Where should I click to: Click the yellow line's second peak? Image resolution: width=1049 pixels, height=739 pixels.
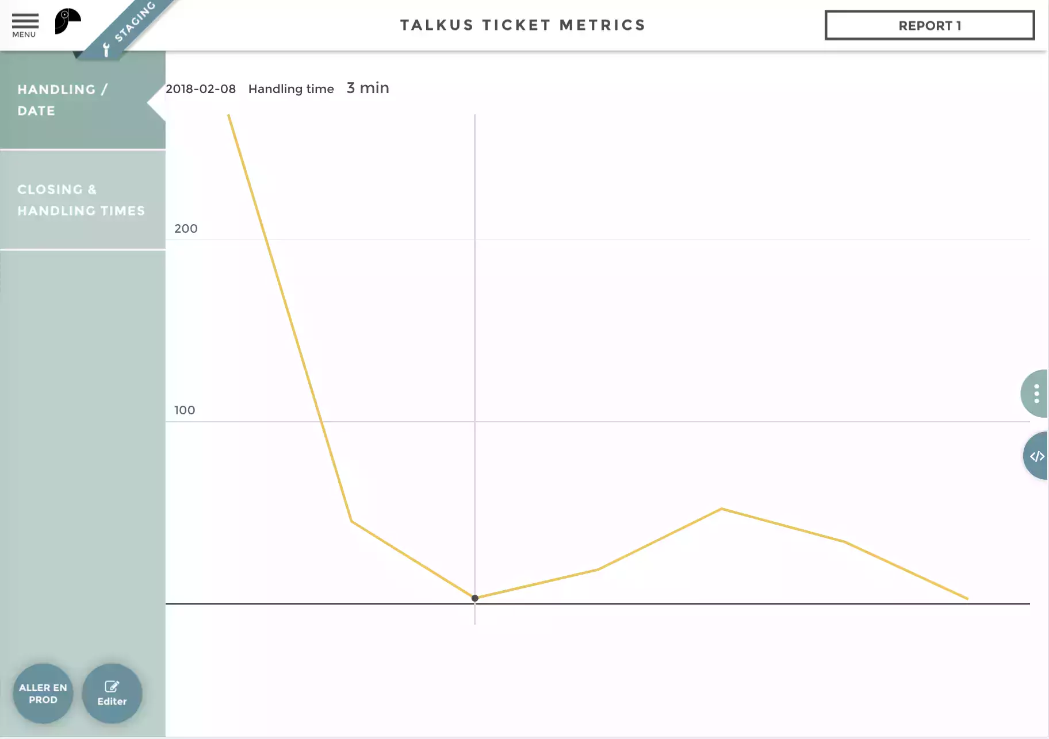(722, 509)
